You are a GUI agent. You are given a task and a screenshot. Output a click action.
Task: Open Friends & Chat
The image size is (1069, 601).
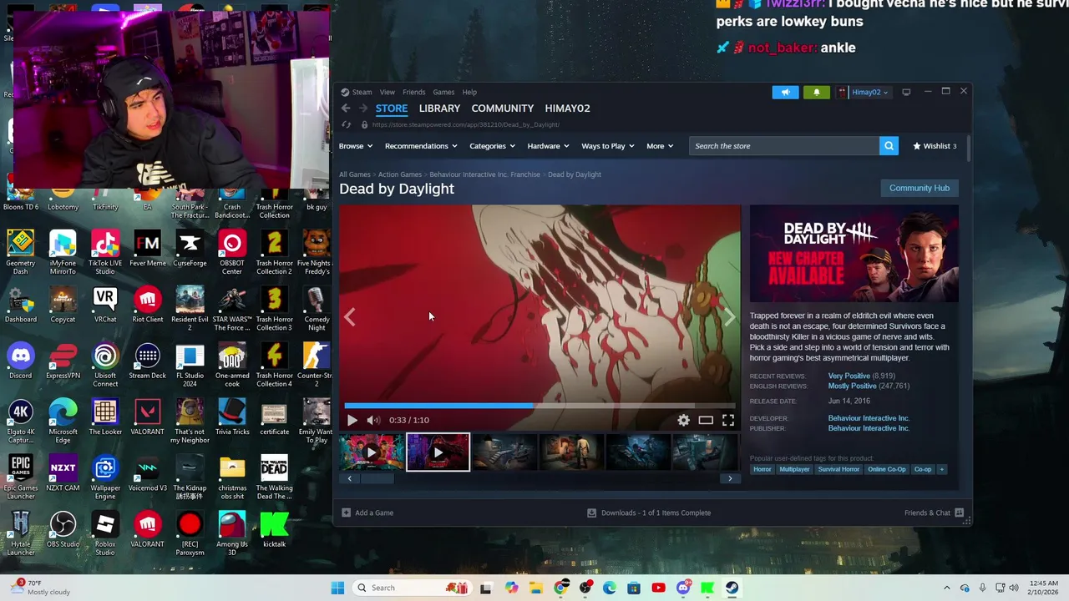(x=934, y=513)
